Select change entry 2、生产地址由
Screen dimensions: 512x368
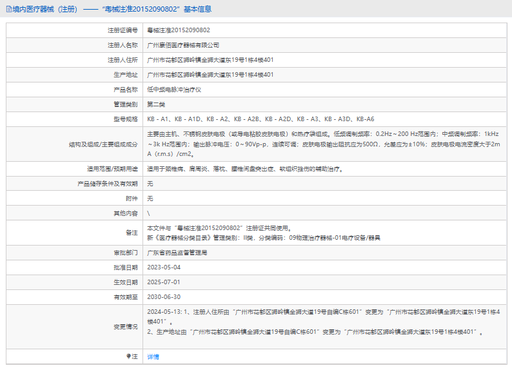pyautogui.click(x=315, y=332)
